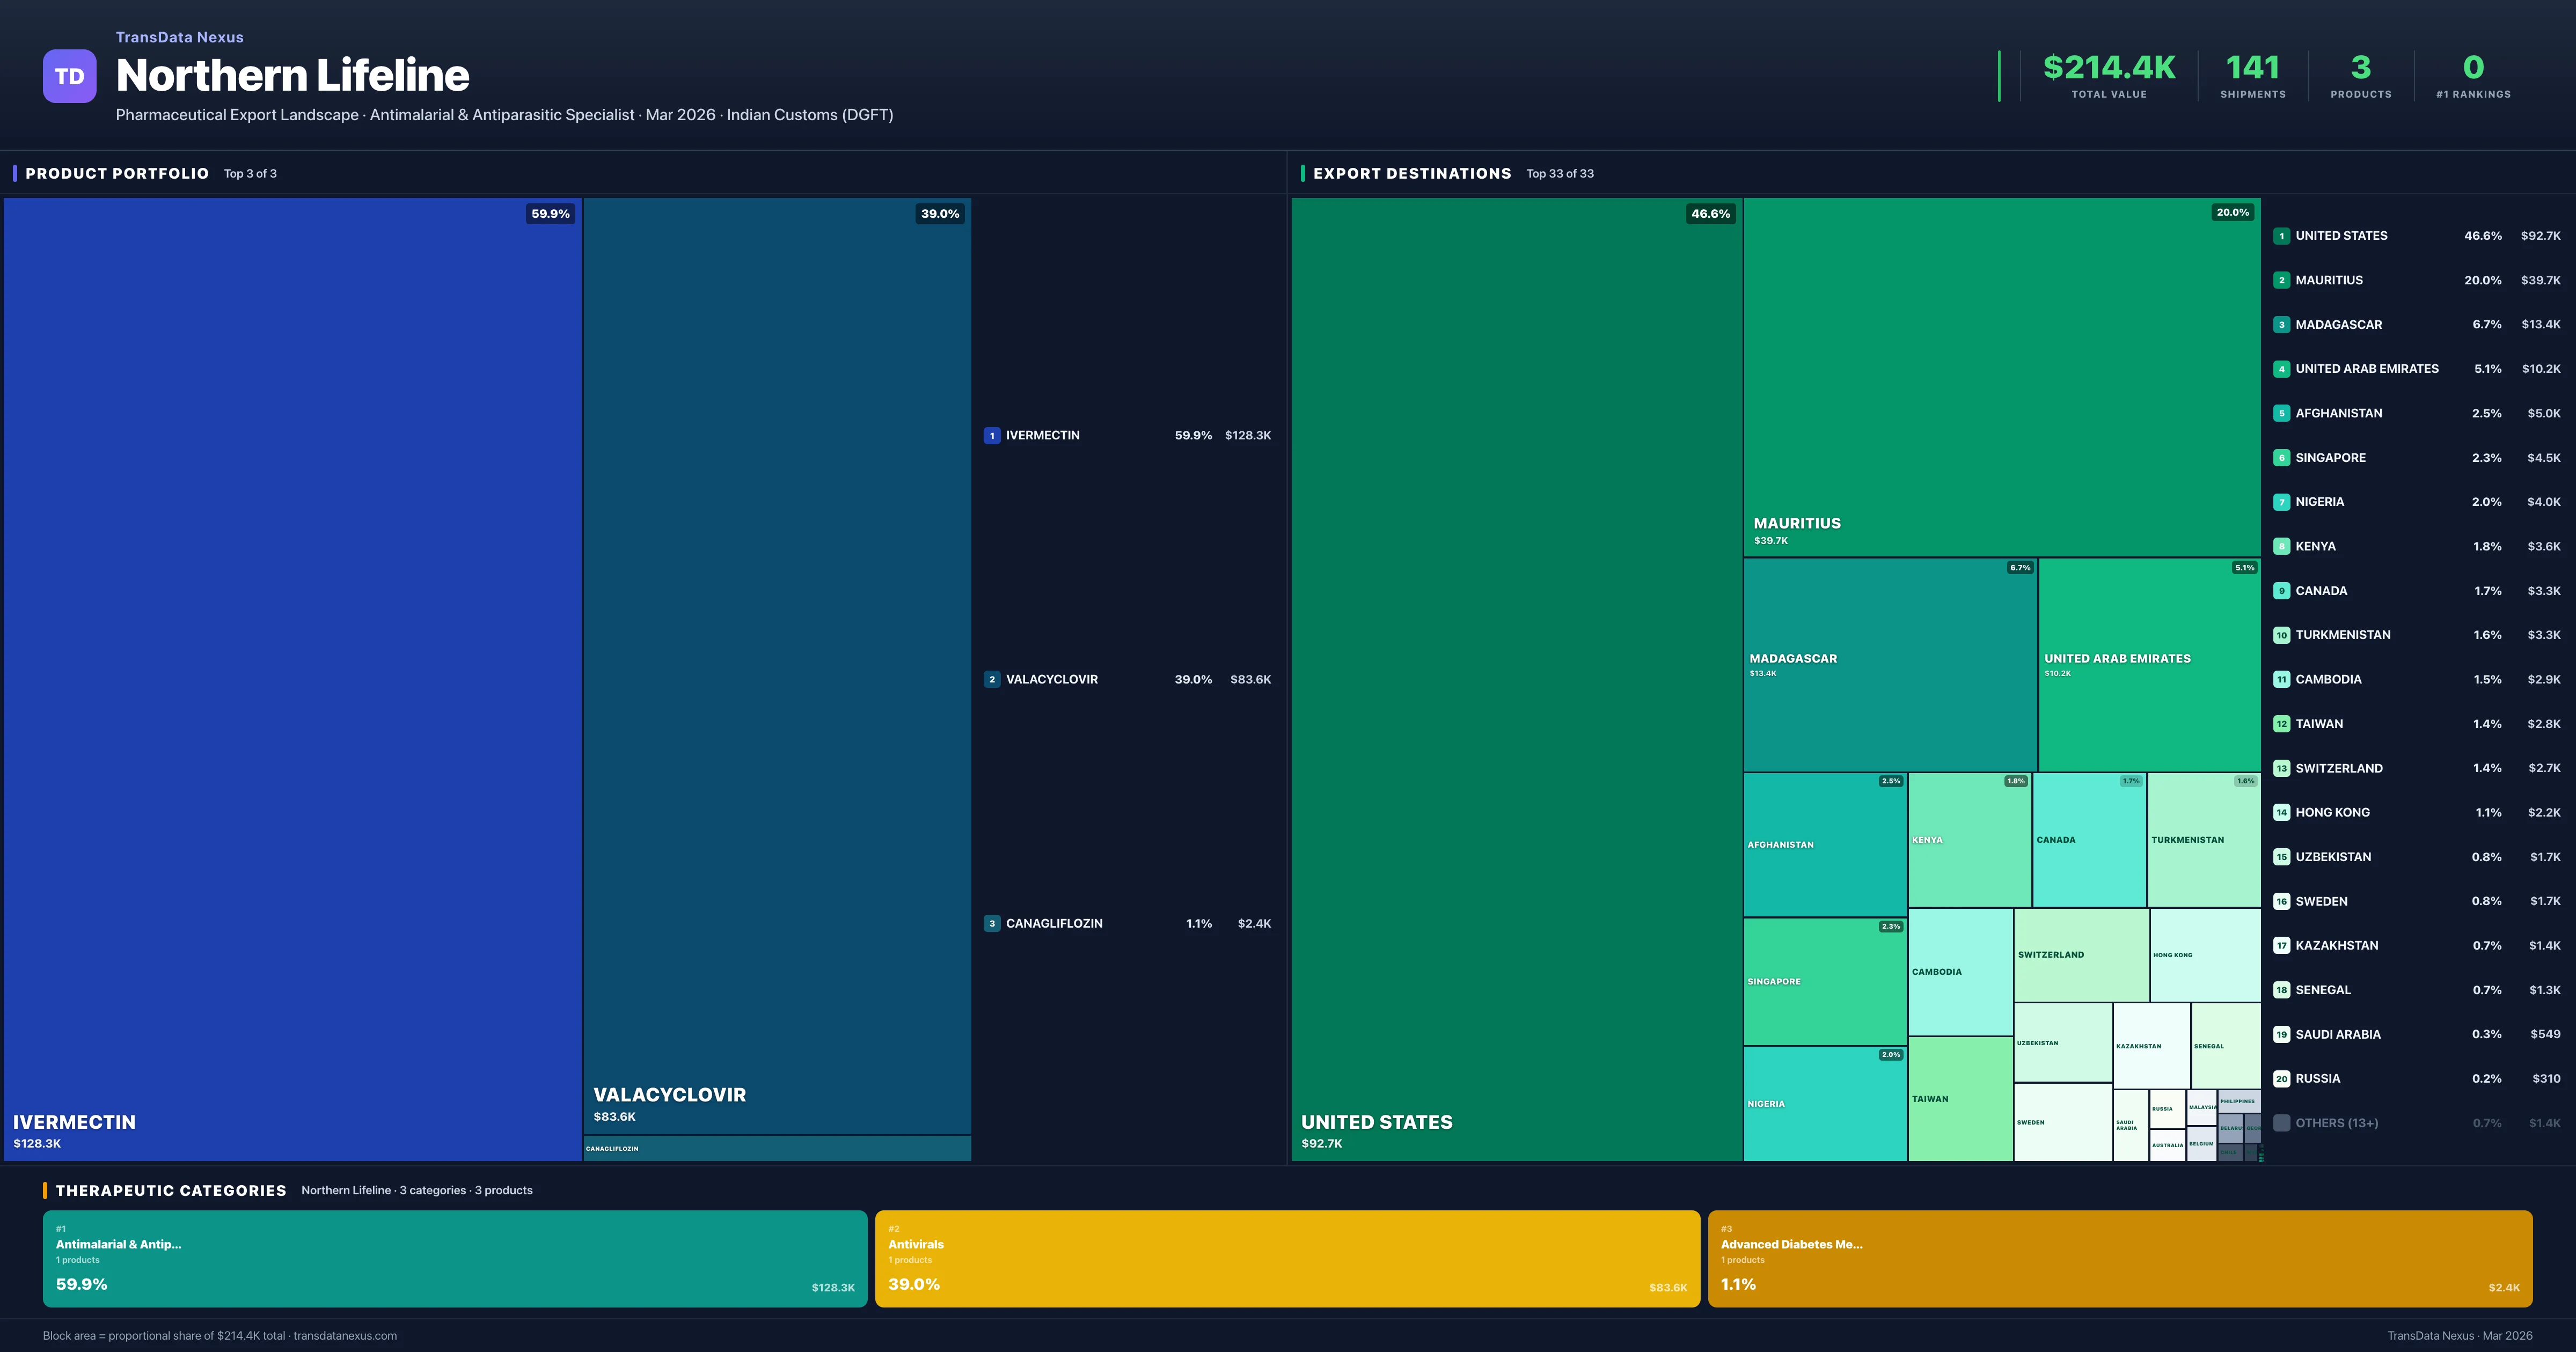Click rank 20 badge beside Russia
The width and height of the screenshot is (2576, 1352).
[x=2281, y=1078]
